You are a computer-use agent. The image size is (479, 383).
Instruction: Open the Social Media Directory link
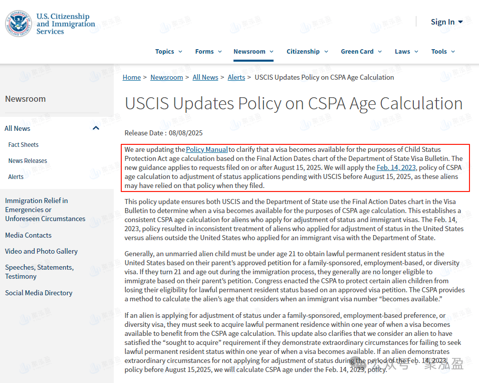click(39, 293)
